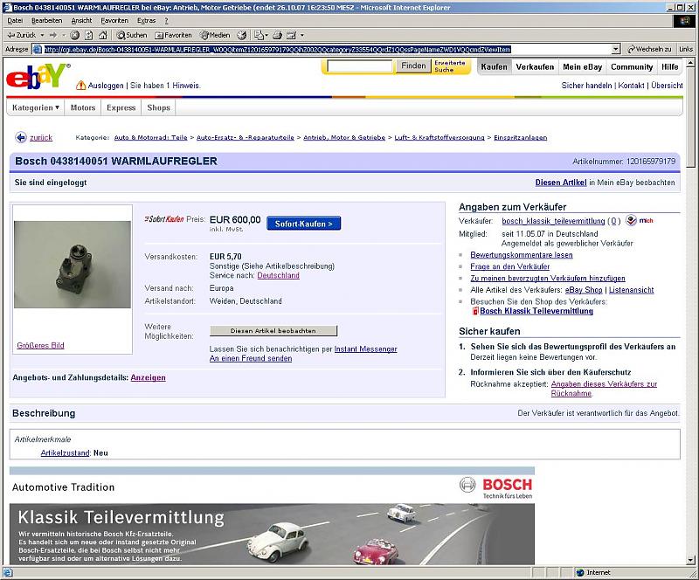
Task: Click Anzeigen for Angebots- und Zahlungsdetails
Action: point(148,377)
